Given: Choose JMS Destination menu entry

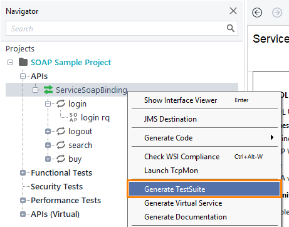Looking at the screenshot, I should pyautogui.click(x=204, y=119).
